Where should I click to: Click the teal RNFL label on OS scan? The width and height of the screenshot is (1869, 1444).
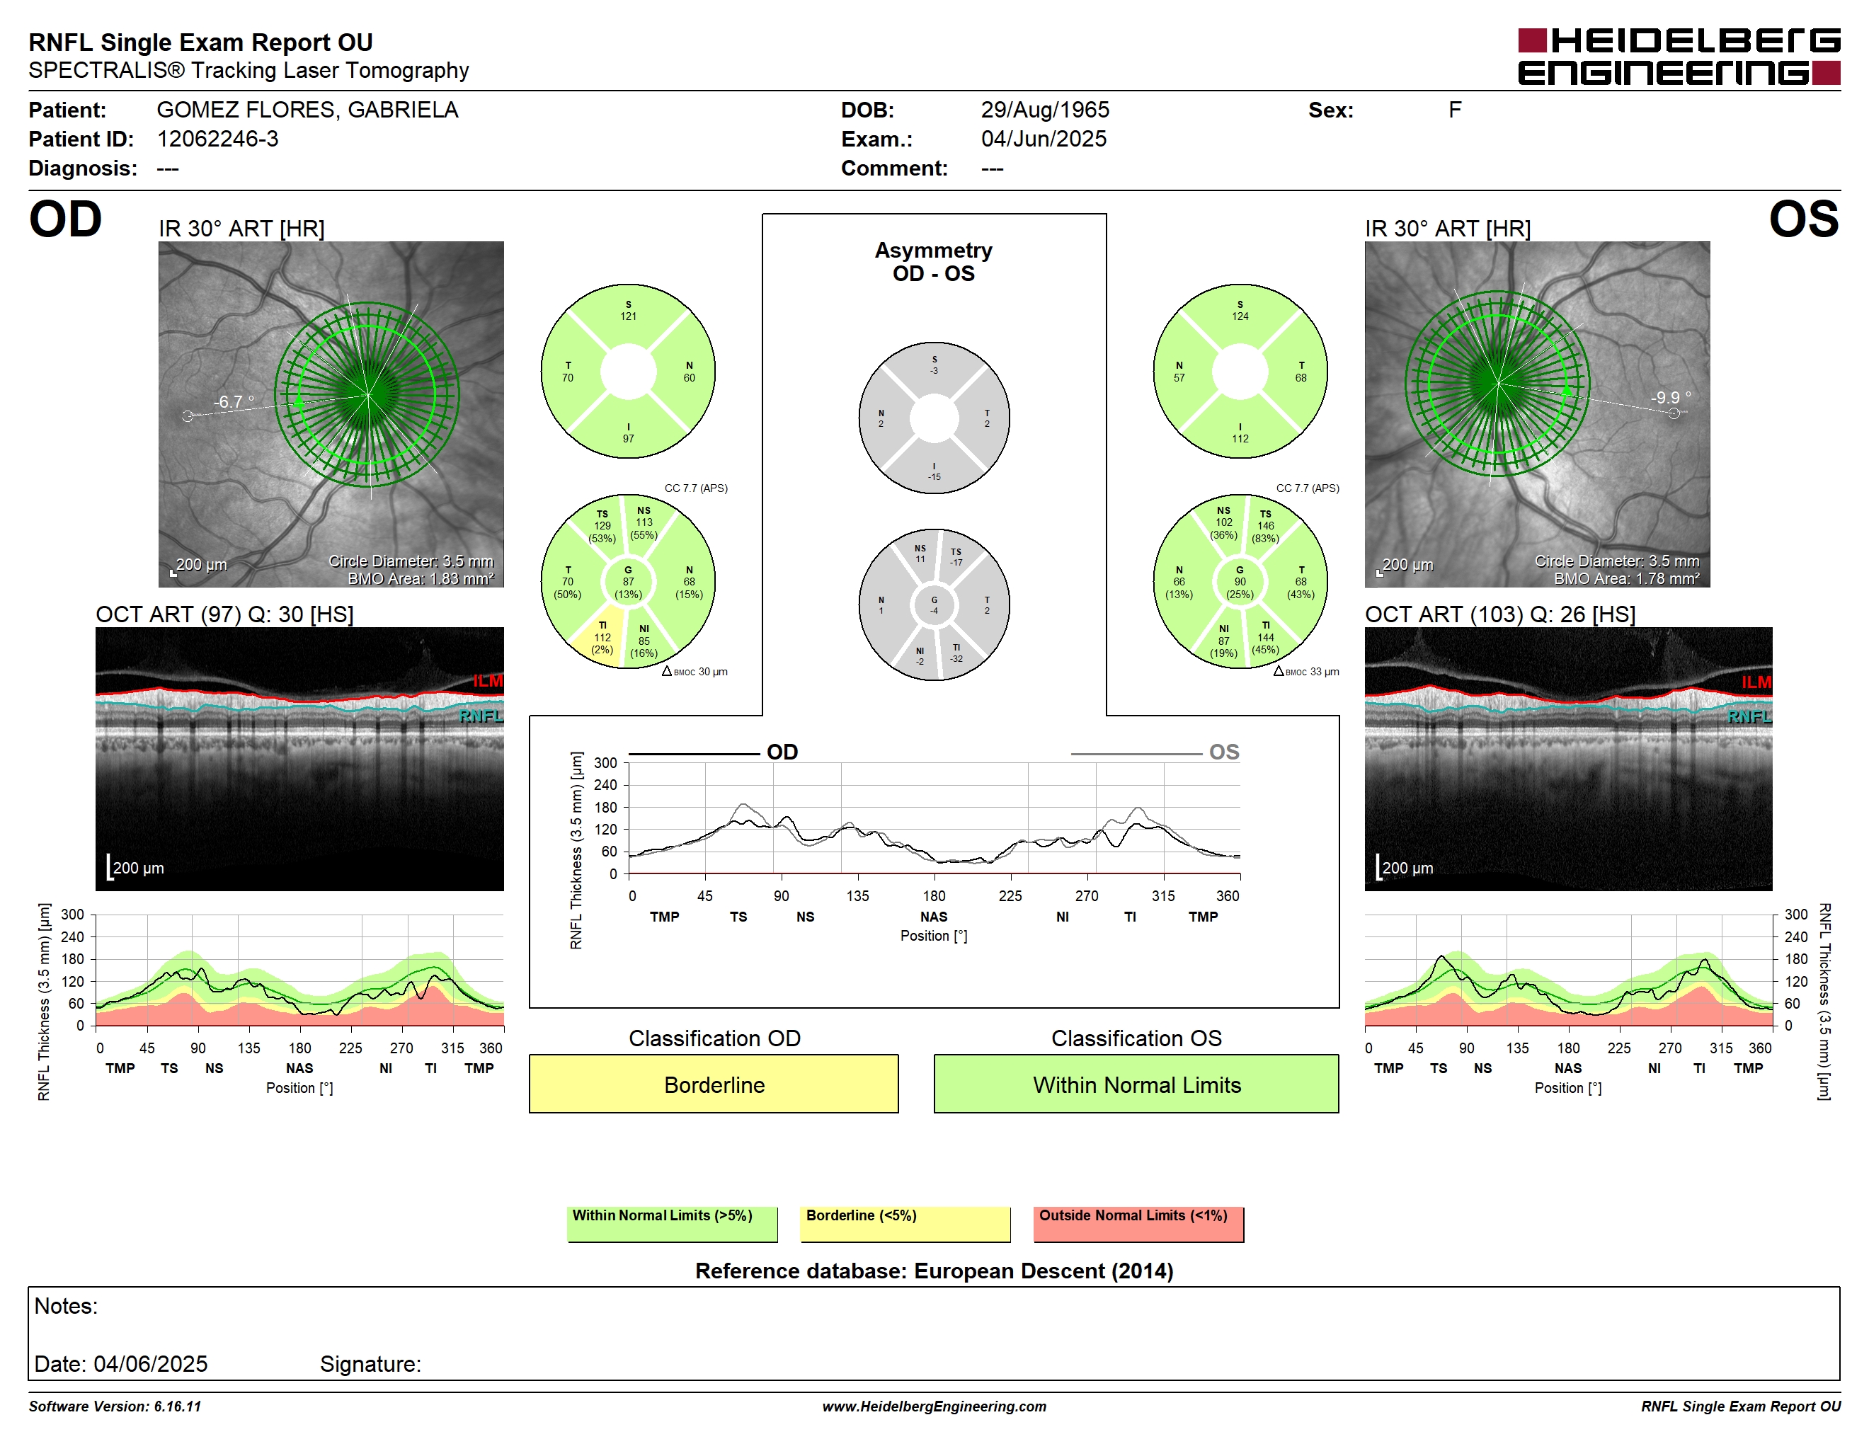pyautogui.click(x=1749, y=716)
